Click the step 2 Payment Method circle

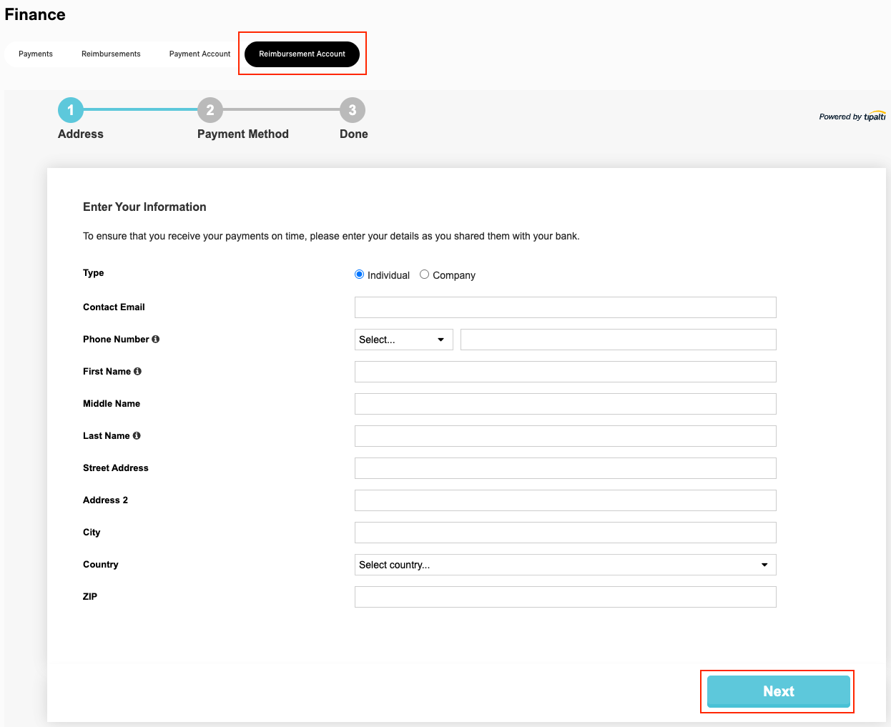[210, 110]
